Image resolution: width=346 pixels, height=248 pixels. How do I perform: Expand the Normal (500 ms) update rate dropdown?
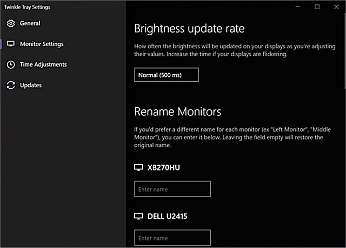pos(167,75)
